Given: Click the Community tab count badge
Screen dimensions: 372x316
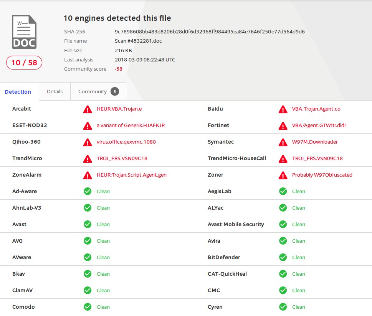Looking at the screenshot, I should tap(114, 91).
